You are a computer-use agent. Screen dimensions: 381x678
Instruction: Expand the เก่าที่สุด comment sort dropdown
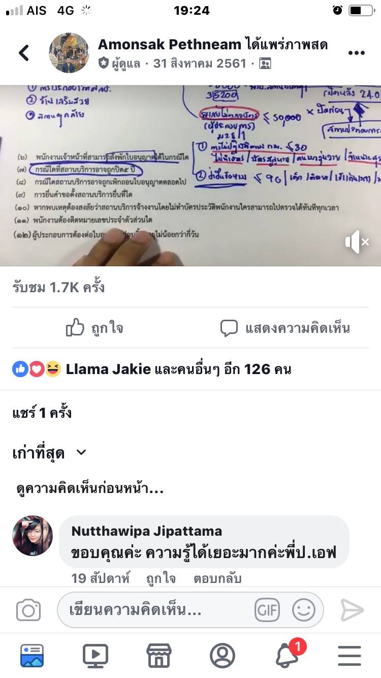coord(50,452)
